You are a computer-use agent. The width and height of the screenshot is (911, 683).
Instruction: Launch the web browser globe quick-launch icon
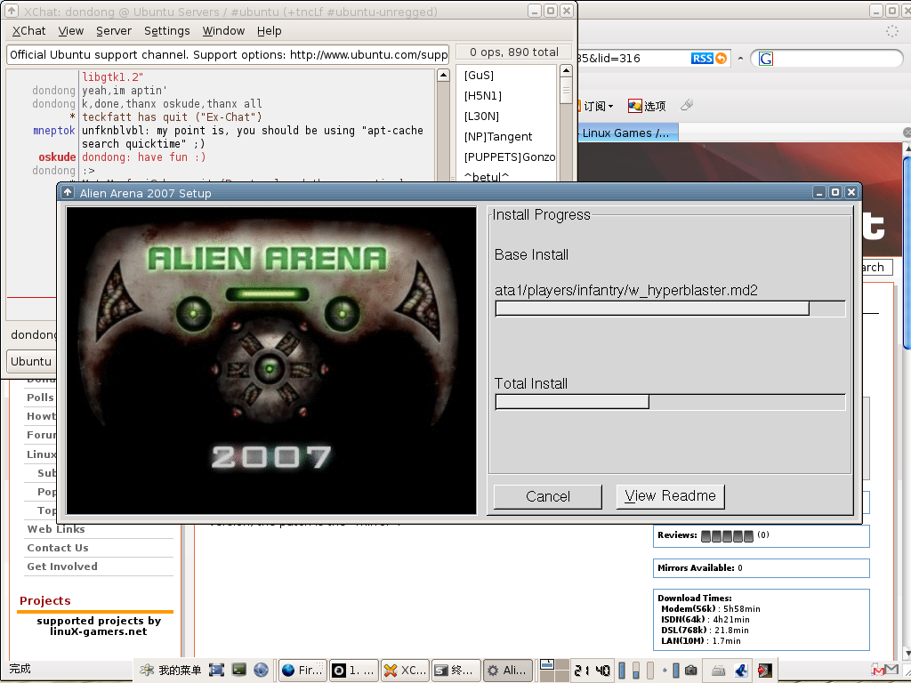tap(261, 671)
